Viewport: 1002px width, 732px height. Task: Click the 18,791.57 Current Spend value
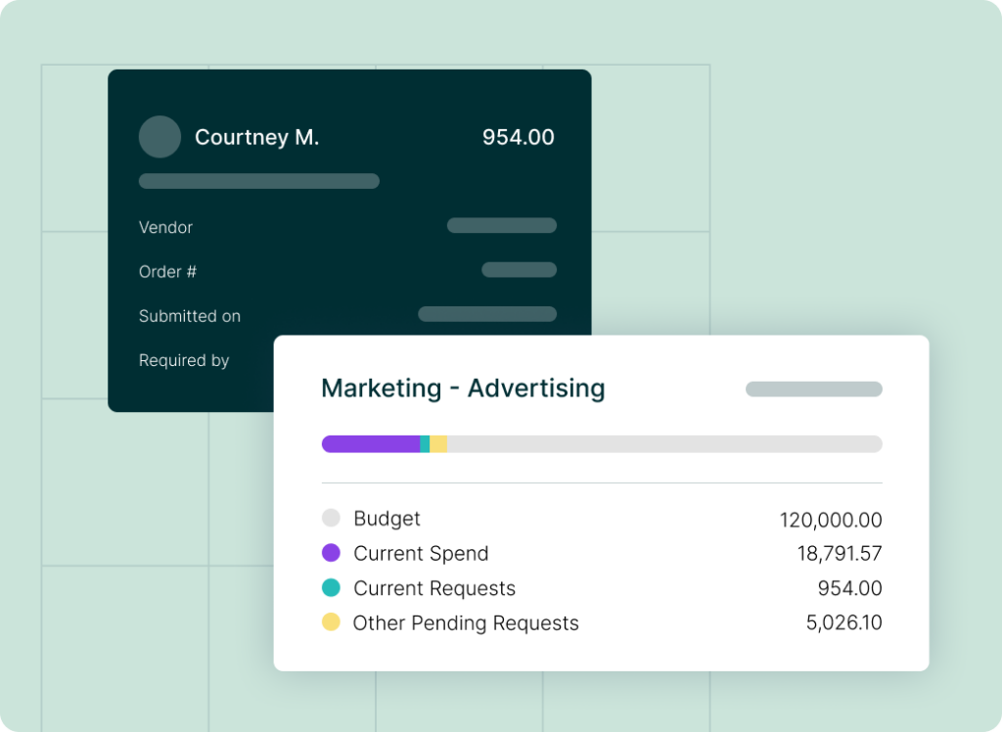coord(842,553)
